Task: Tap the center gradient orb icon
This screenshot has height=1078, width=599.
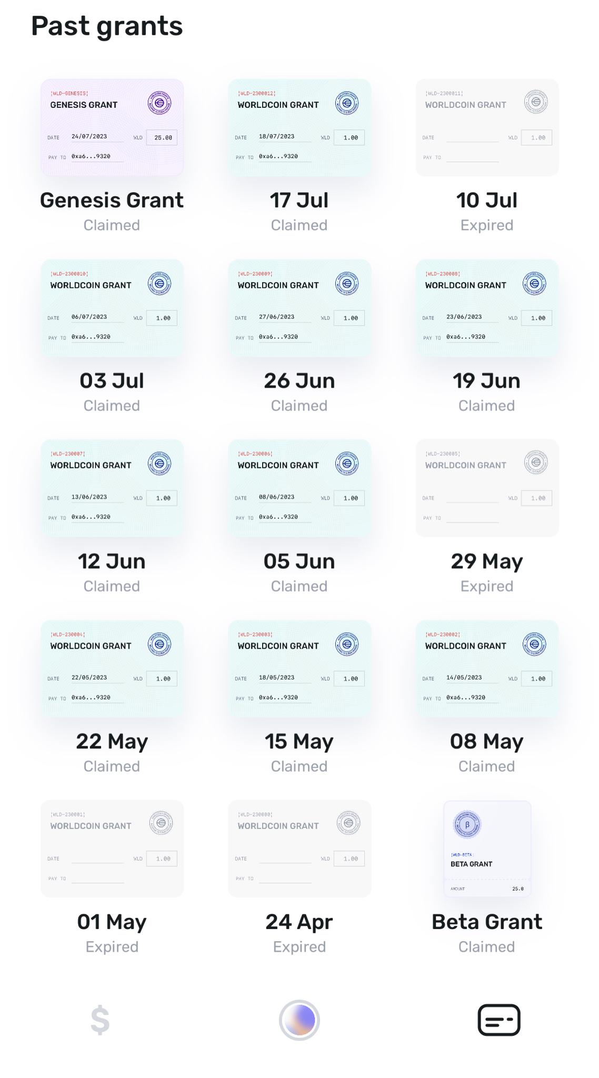Action: point(299,1020)
